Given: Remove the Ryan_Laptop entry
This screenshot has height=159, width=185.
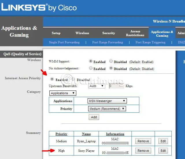Looking at the screenshot, I should (143, 141).
